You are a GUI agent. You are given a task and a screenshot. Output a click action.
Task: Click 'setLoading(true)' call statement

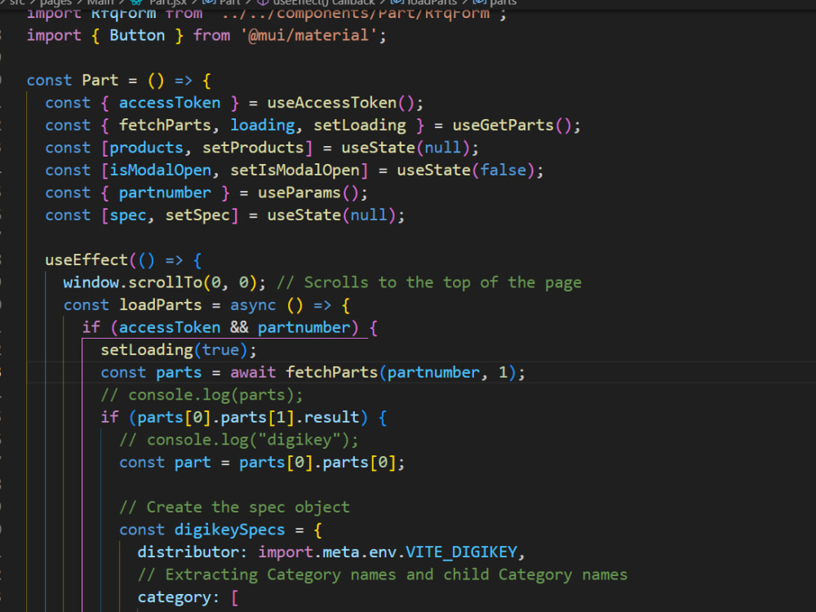pyautogui.click(x=179, y=350)
